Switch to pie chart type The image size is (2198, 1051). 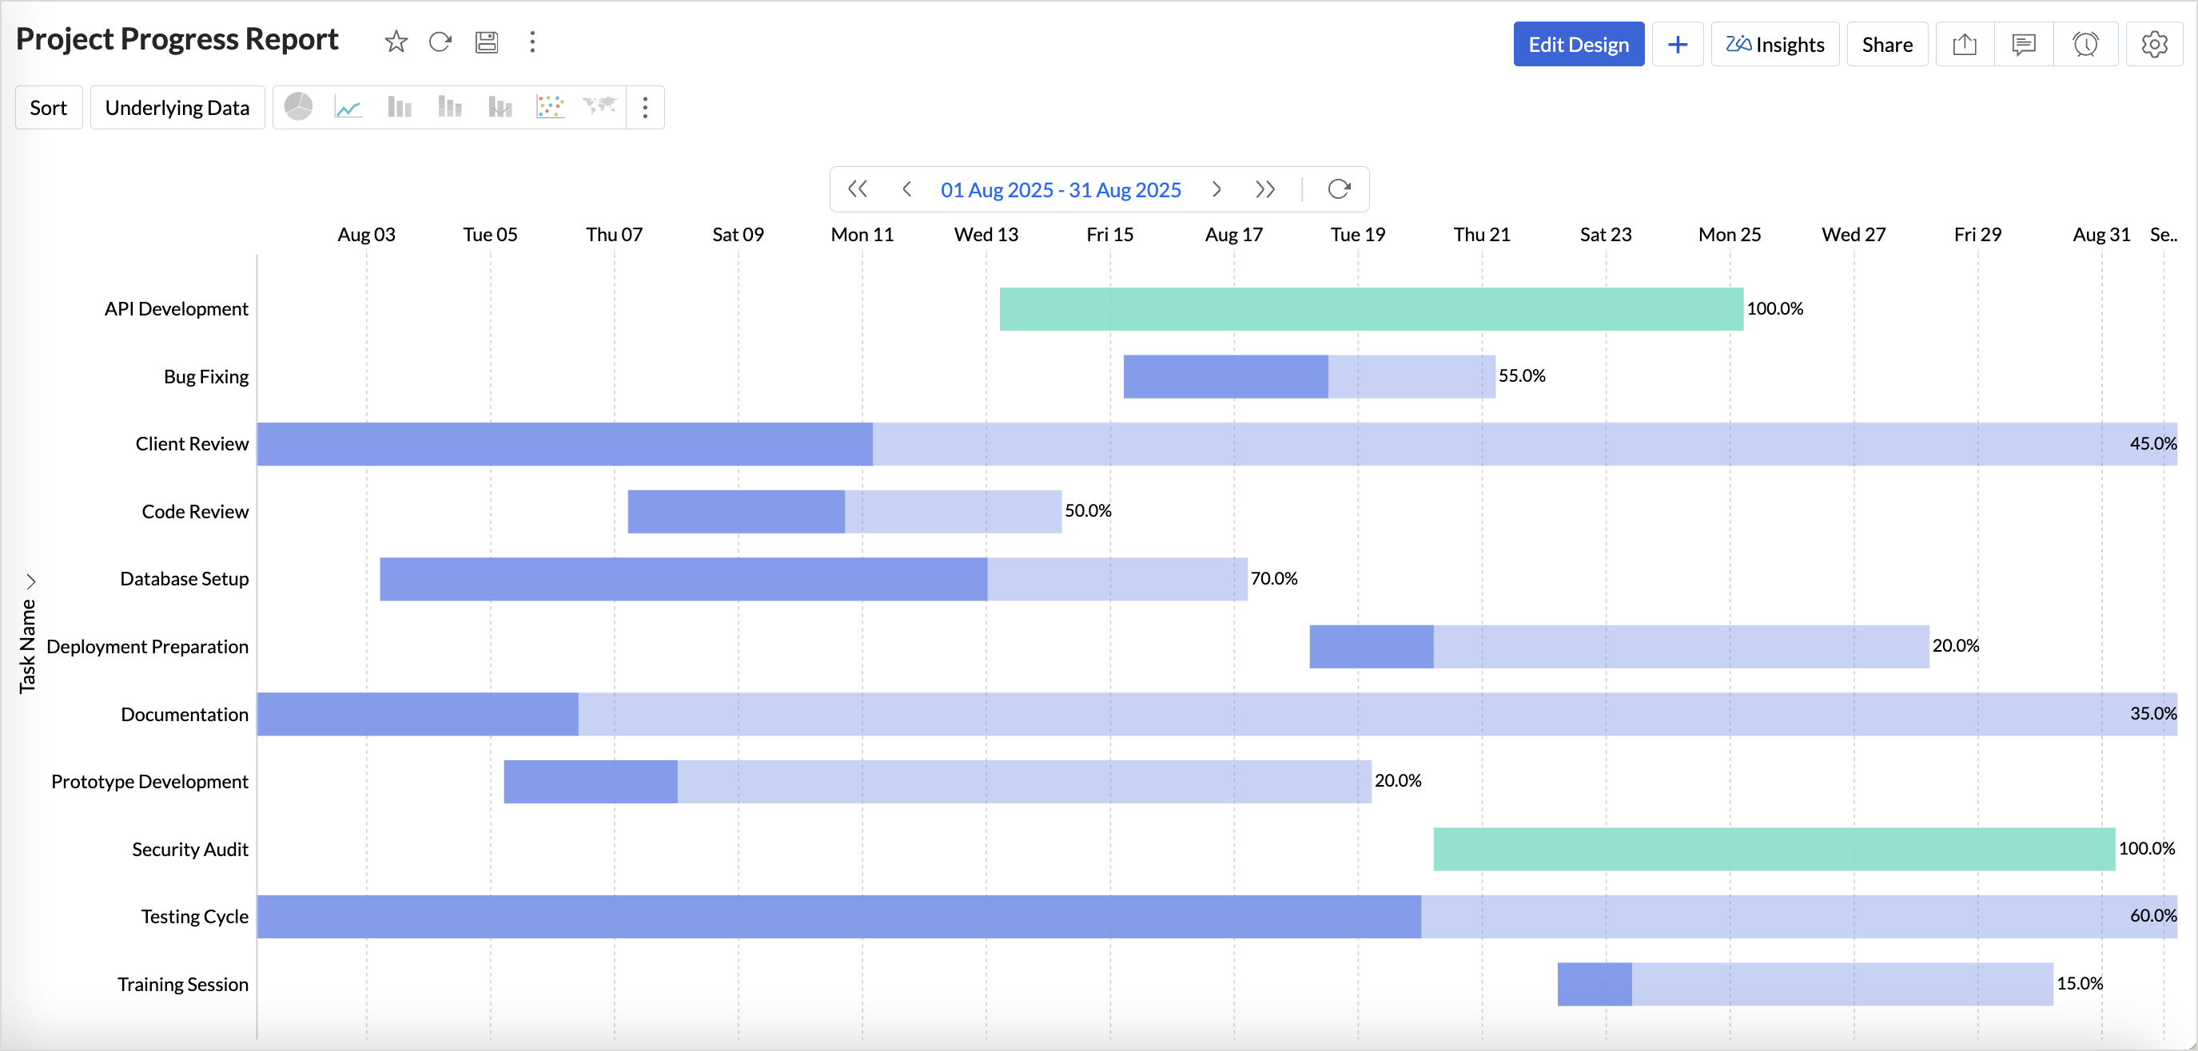[x=298, y=107]
